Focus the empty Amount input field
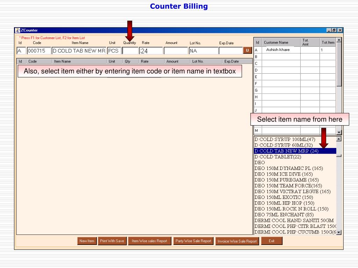 point(176,51)
